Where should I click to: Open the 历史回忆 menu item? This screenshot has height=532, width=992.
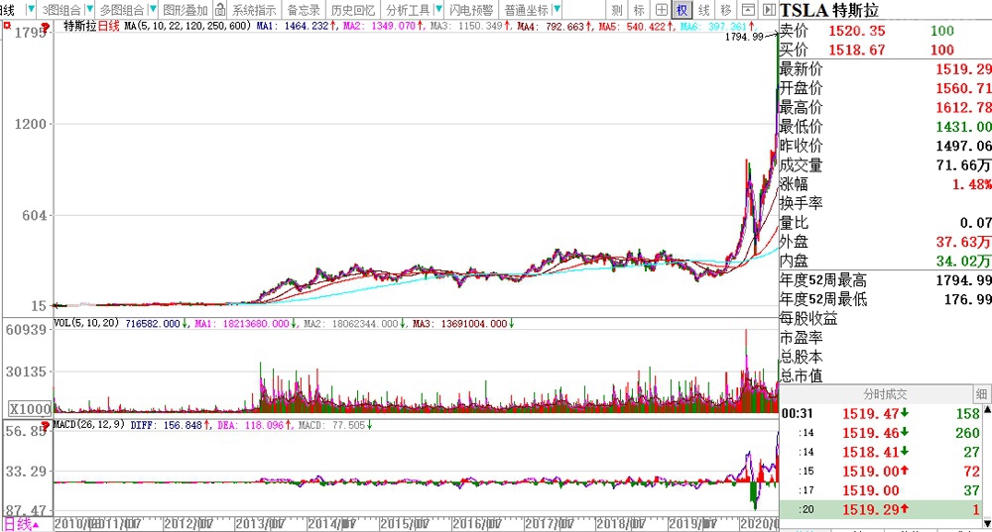pos(352,9)
